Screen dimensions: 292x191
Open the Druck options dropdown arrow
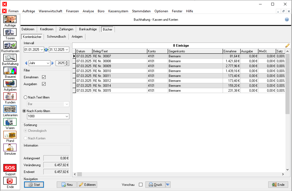coord(168,185)
